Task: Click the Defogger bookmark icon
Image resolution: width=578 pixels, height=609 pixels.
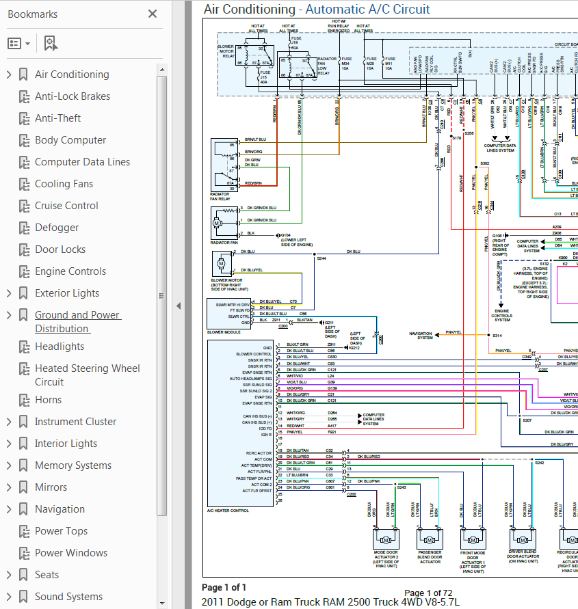Action: pyautogui.click(x=24, y=228)
